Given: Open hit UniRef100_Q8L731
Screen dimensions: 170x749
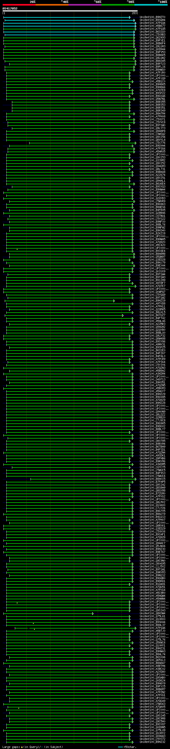Looking at the screenshot, I should tap(152, 169).
